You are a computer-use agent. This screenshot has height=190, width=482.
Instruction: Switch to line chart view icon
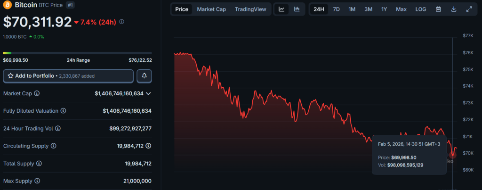click(281, 9)
